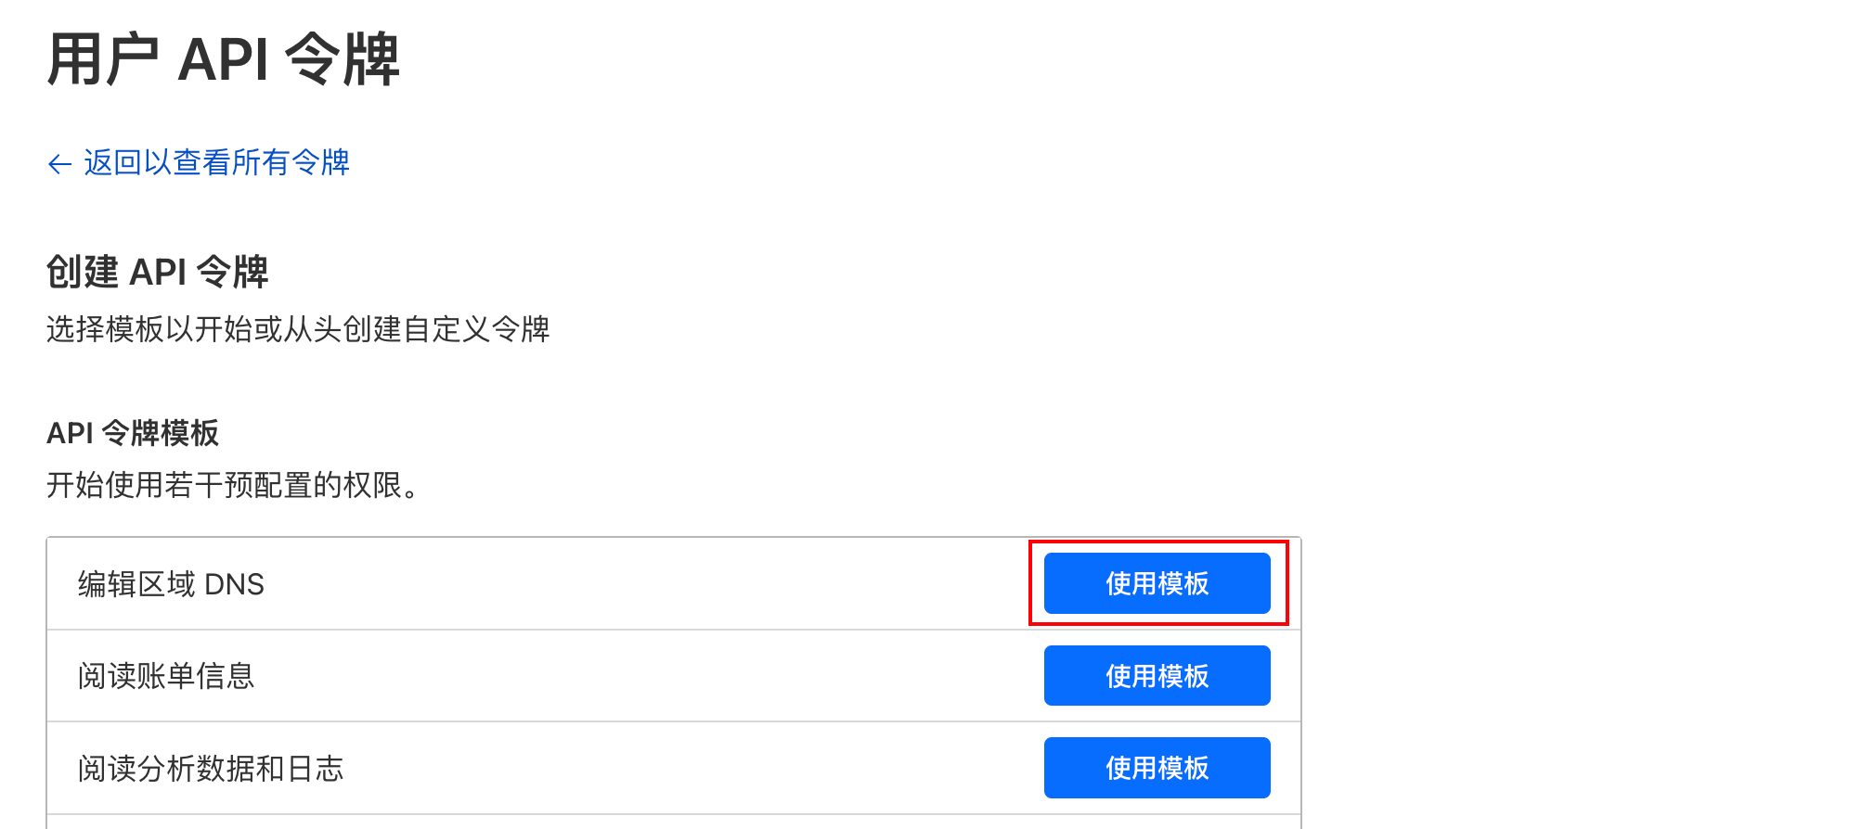This screenshot has width=1849, height=829.
Task: Click the word 令牌 in the back link
Action: [320, 163]
